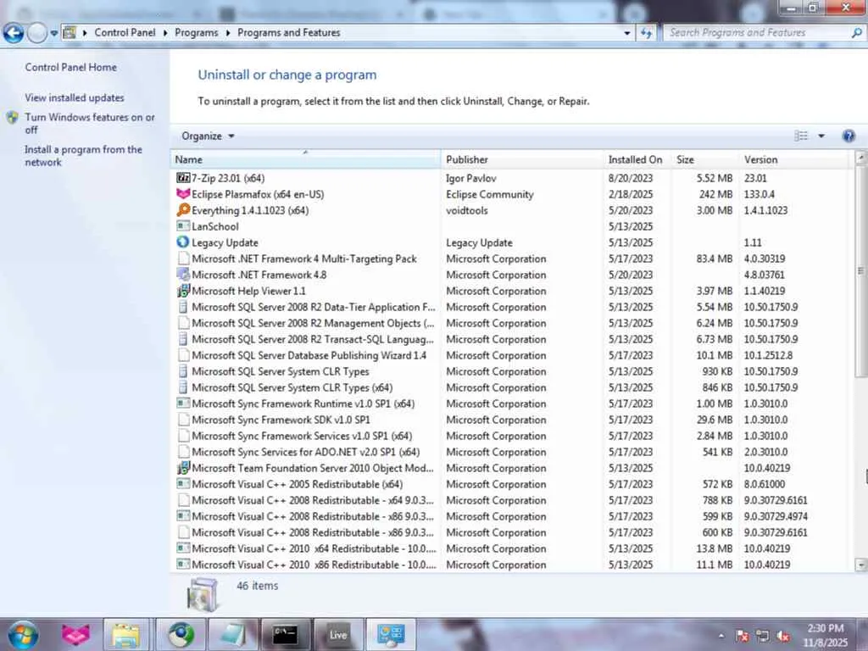868x651 pixels.
Task: Open Control Panel Home link
Action: pos(71,67)
